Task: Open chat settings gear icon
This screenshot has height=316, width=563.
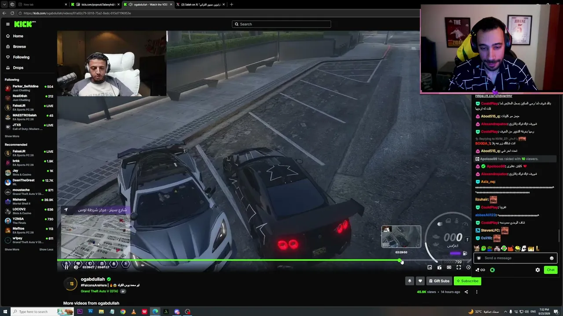Action: 537,270
